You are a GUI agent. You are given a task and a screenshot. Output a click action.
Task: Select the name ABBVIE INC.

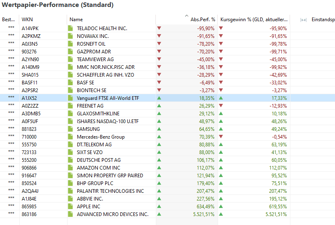(x=90, y=199)
